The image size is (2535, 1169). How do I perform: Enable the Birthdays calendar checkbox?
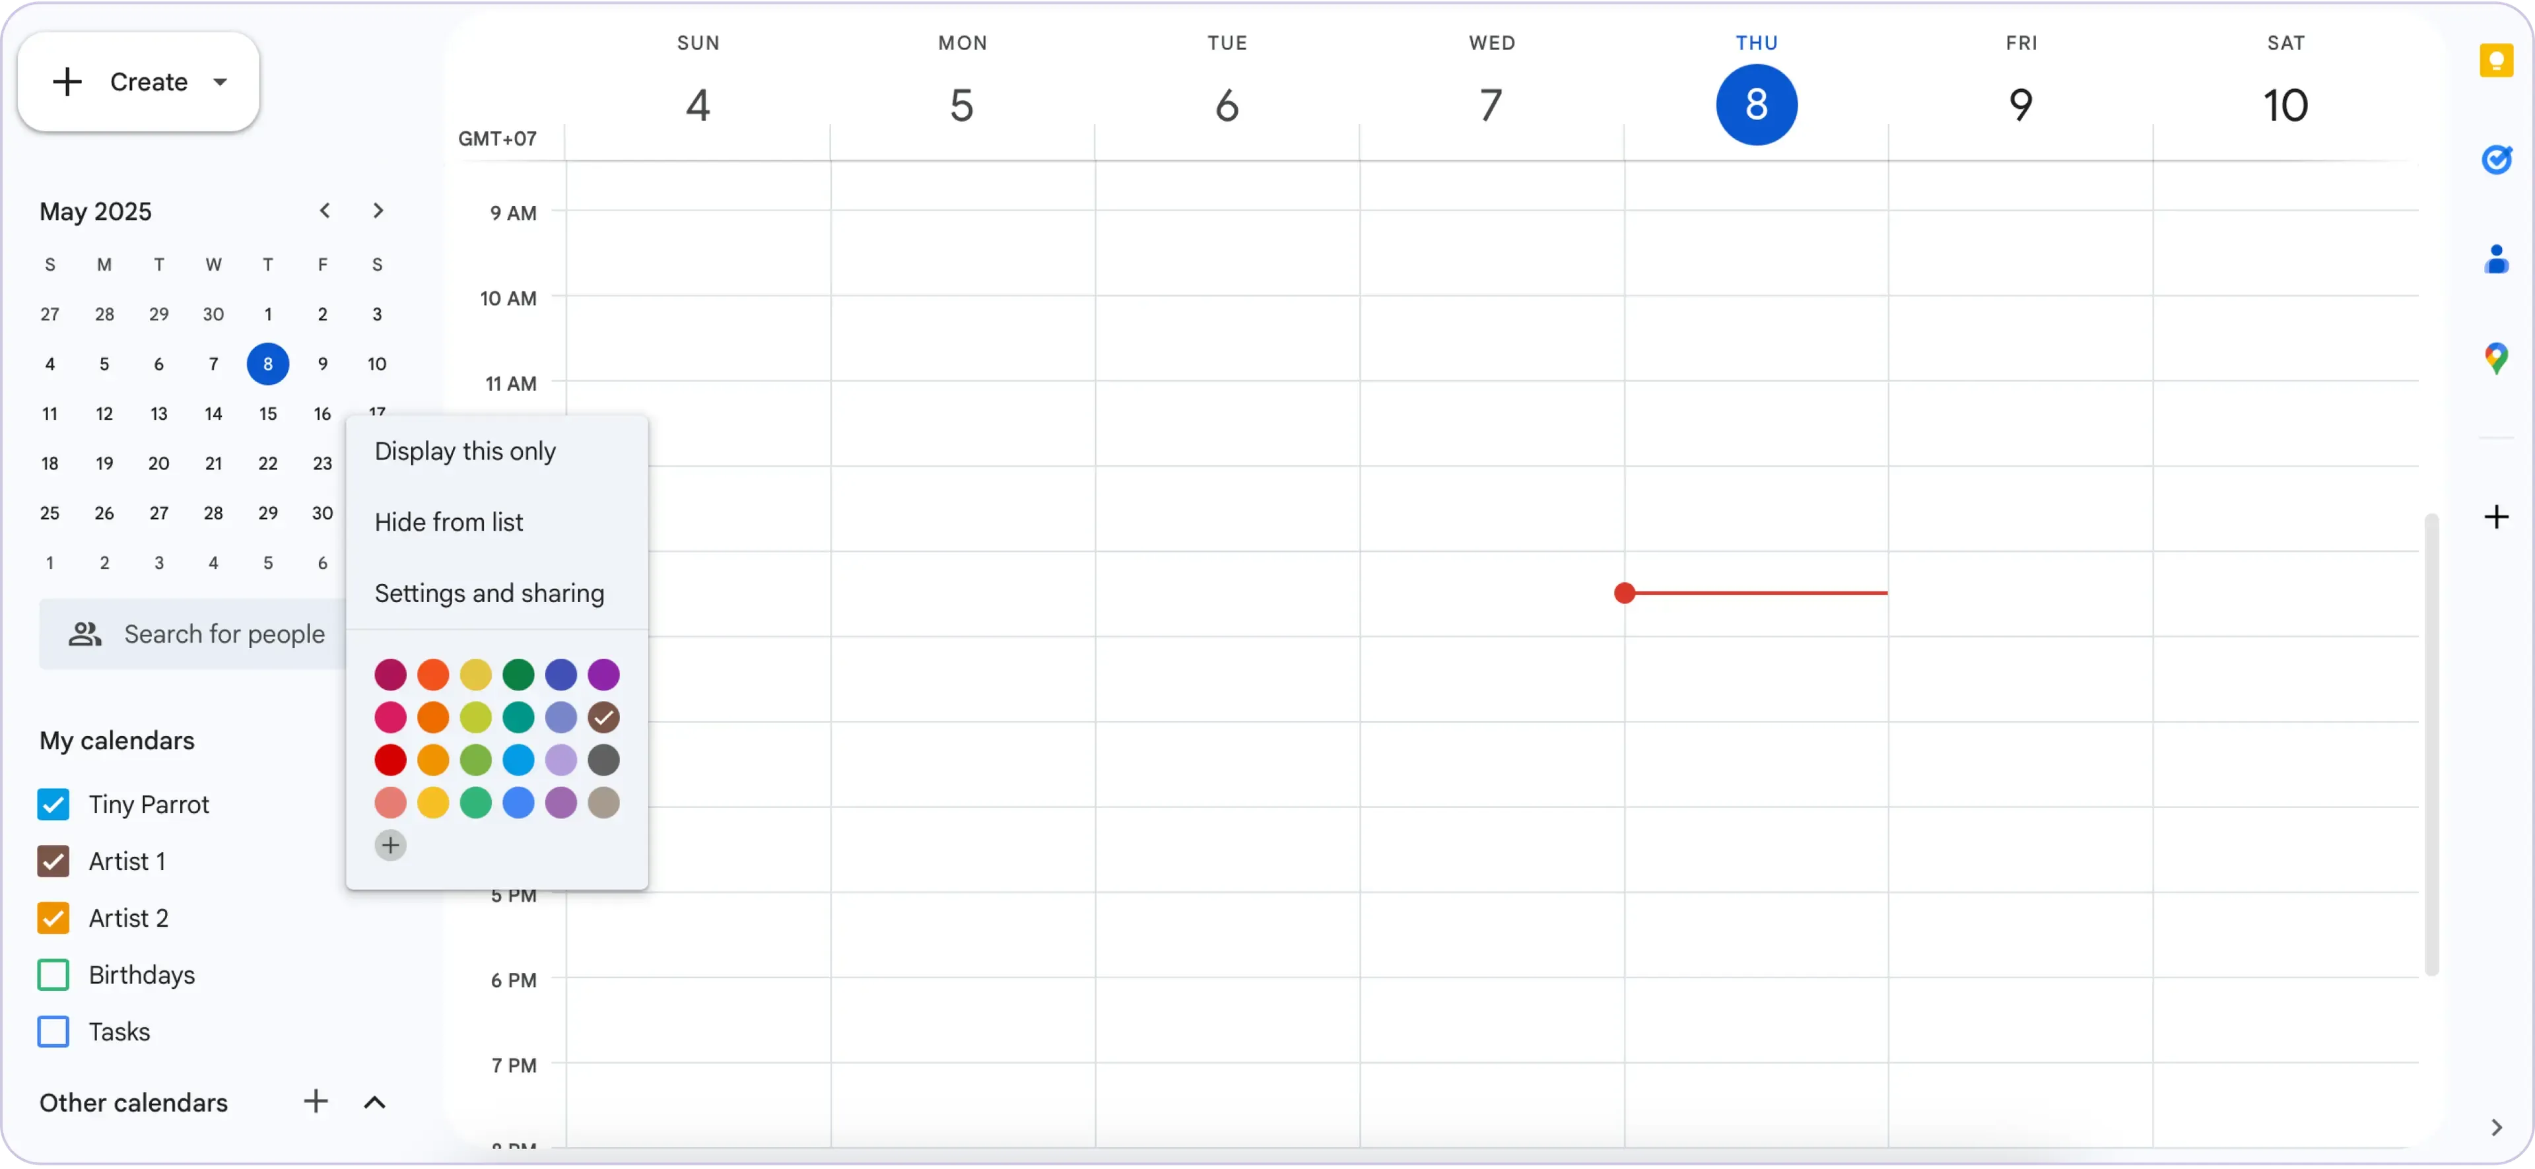click(53, 975)
